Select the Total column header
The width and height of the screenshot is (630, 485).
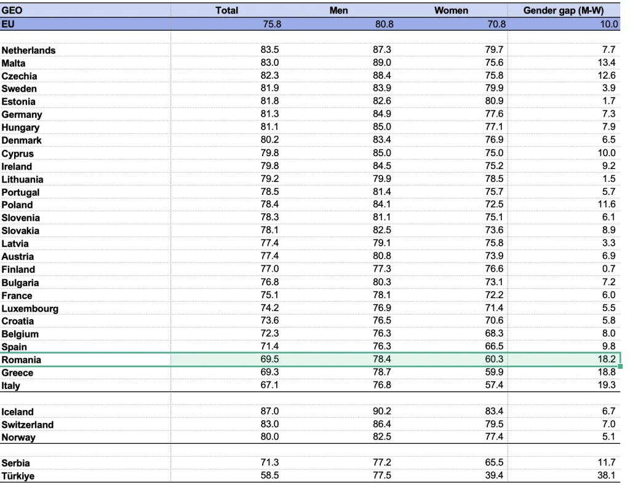click(x=226, y=10)
